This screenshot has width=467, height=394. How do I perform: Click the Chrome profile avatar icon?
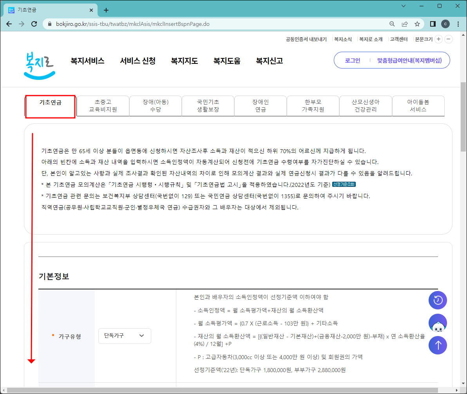coord(445,24)
